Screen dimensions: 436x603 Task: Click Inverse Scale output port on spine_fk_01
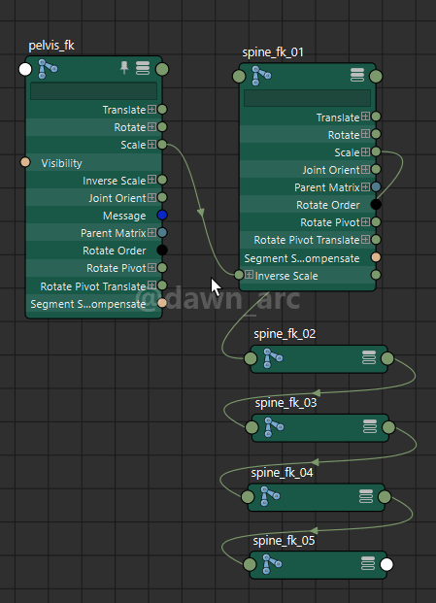(x=376, y=275)
